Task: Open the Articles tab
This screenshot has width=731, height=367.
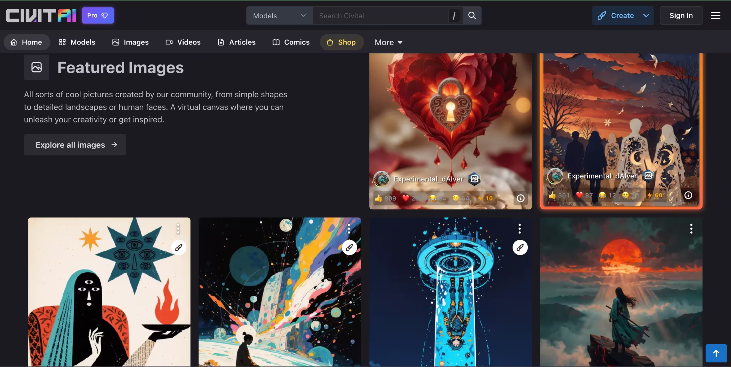Action: 236,42
